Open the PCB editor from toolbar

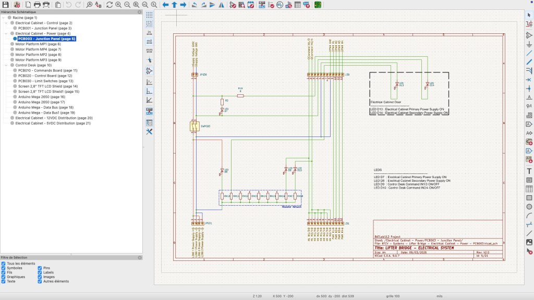pyautogui.click(x=318, y=5)
